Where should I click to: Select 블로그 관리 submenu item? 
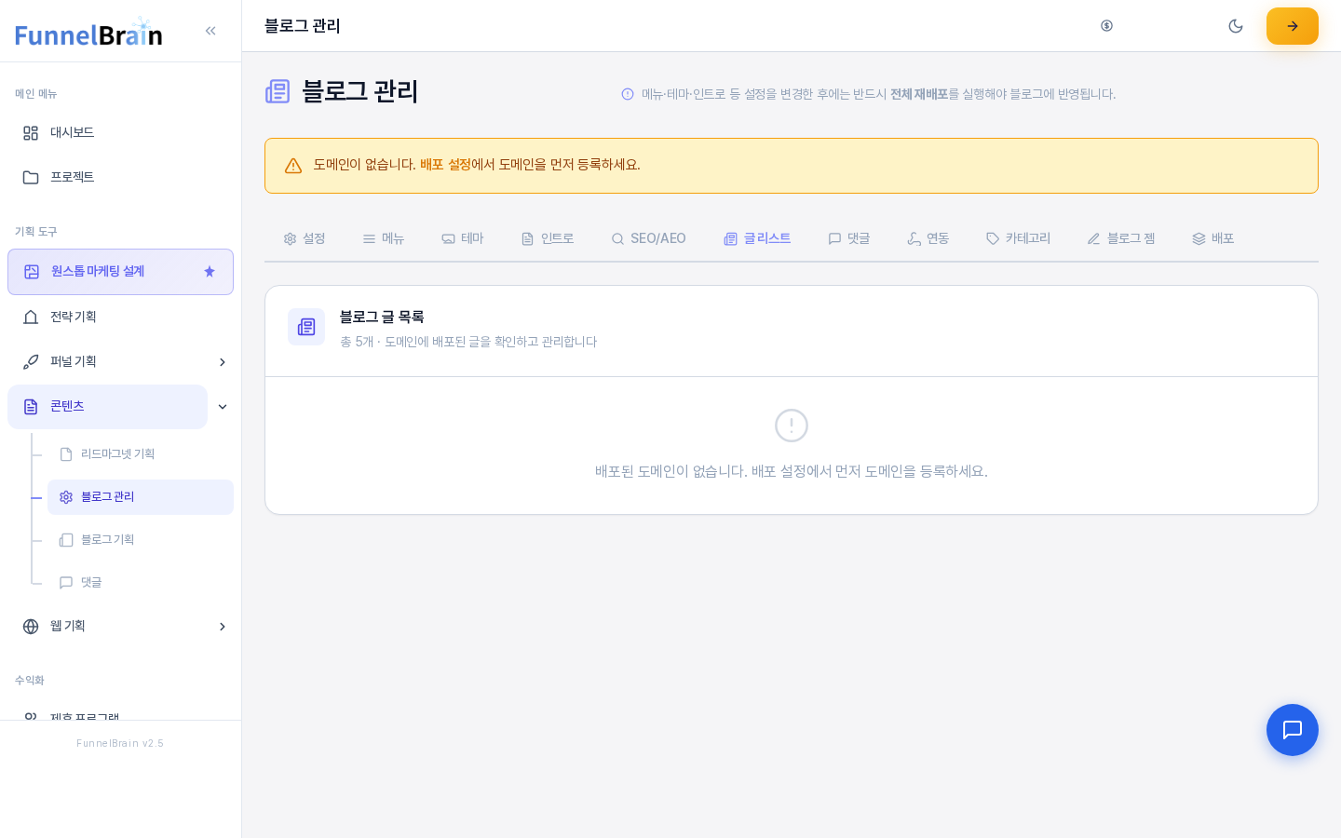tap(141, 497)
